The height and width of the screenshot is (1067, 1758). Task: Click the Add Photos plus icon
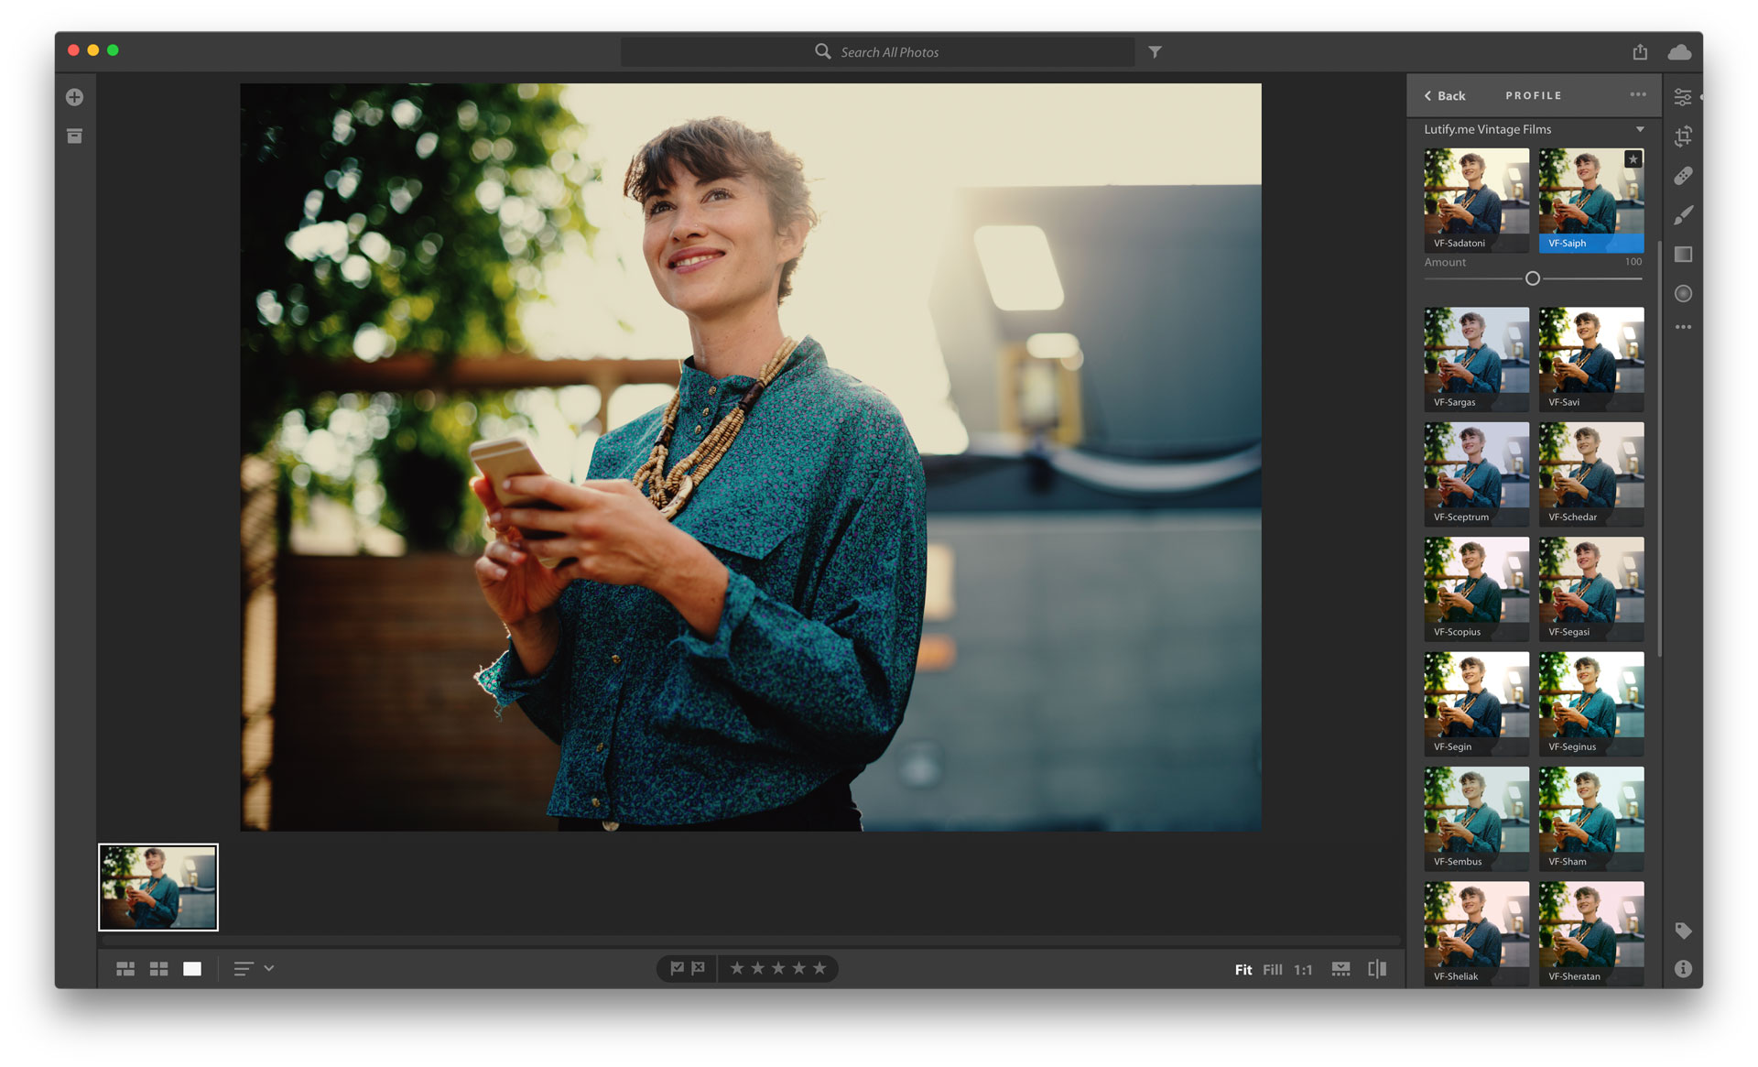(x=75, y=97)
